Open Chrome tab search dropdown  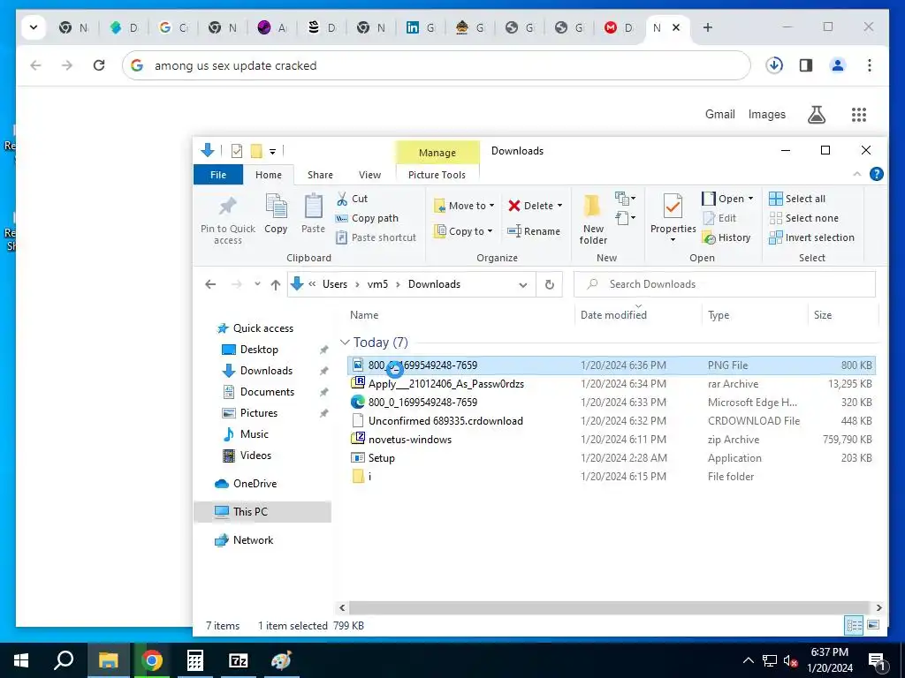pyautogui.click(x=34, y=27)
